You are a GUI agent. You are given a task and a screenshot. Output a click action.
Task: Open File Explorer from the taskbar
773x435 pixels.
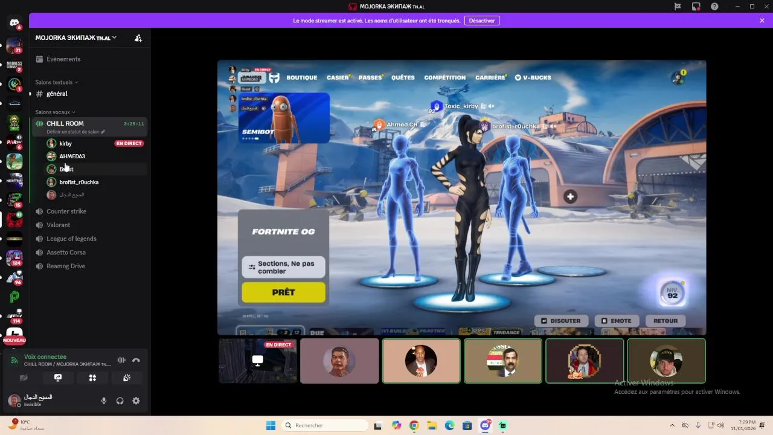432,425
